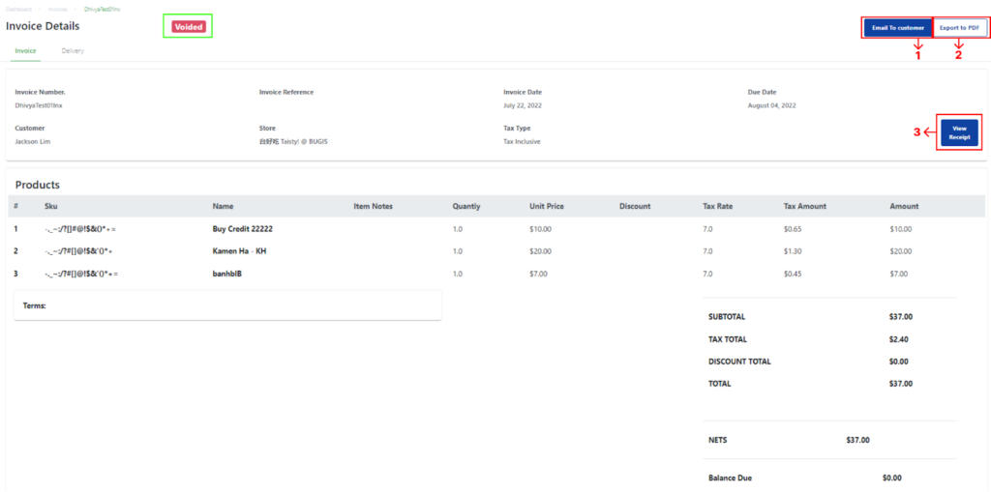This screenshot has width=991, height=492.
Task: Click the Email To customer button
Action: (x=897, y=28)
